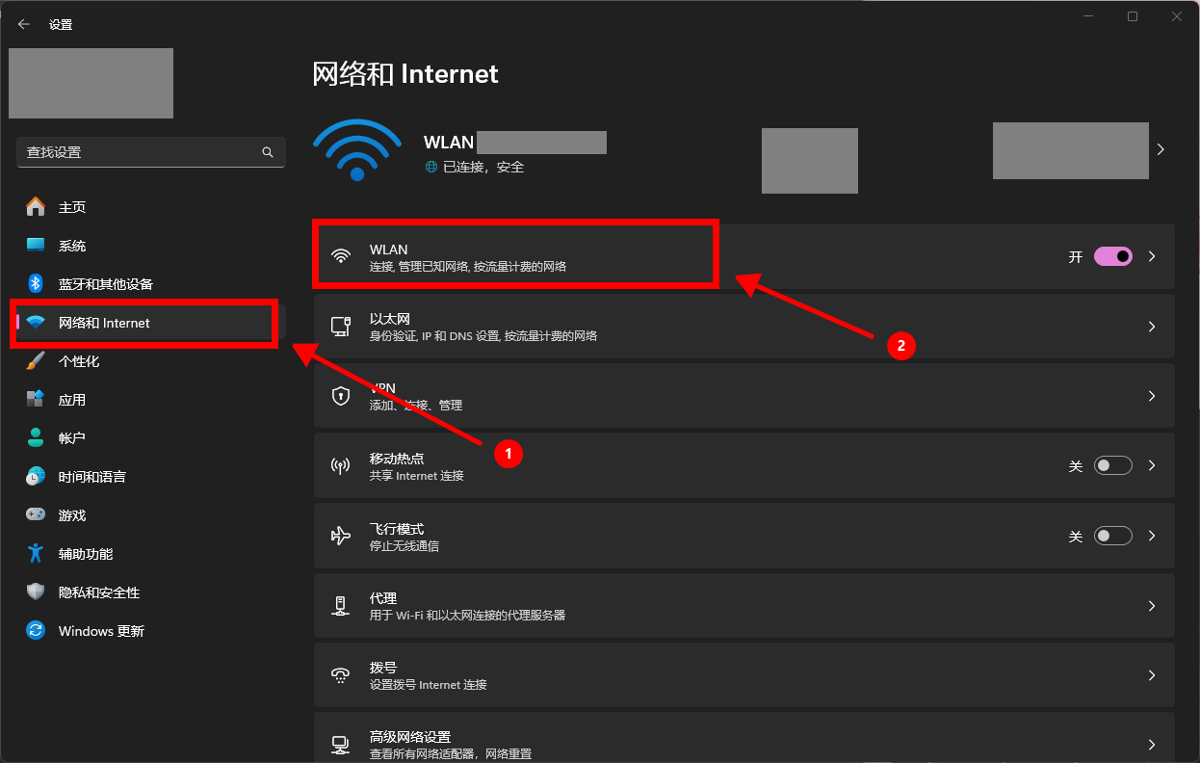Viewport: 1200px width, 763px height.
Task: Click the 飞行模式 airplane icon
Action: coord(340,536)
